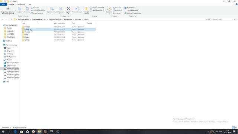Click Invert selection in the ribbon
The width and height of the screenshot is (238, 134).
(x=133, y=13)
